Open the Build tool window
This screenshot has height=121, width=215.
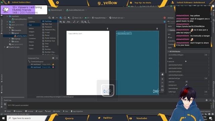pos(48,111)
